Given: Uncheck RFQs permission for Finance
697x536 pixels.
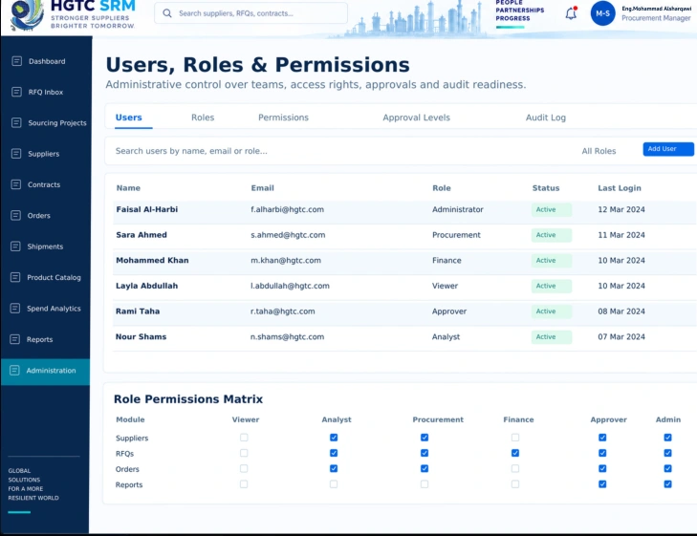Looking at the screenshot, I should coord(515,453).
